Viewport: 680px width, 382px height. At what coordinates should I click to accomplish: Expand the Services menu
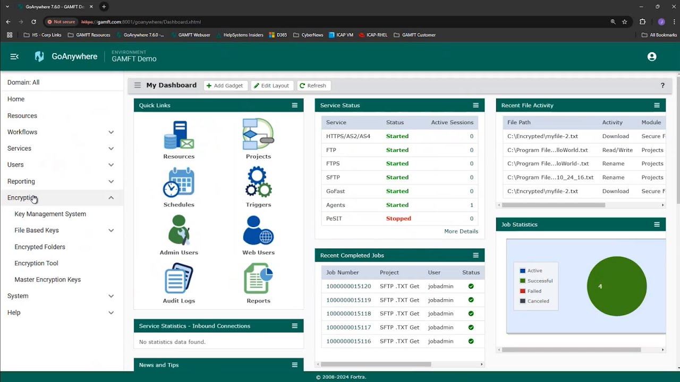tap(111, 149)
